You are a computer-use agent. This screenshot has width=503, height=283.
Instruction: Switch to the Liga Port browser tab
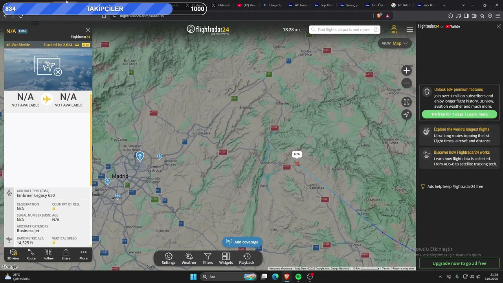click(323, 6)
